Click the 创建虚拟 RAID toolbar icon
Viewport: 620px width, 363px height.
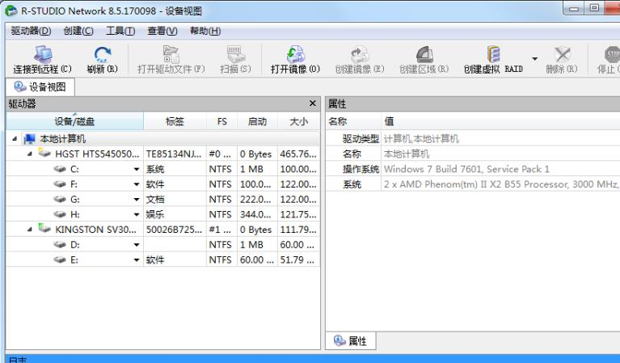pos(493,55)
